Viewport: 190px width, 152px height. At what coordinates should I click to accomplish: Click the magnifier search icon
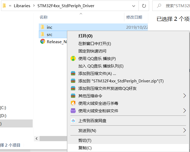pos(159,6)
